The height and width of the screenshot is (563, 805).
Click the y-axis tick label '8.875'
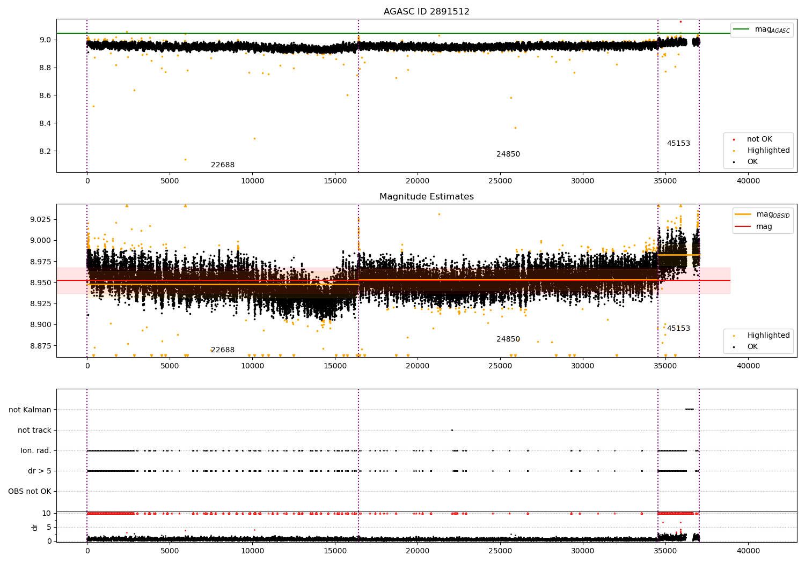41,346
